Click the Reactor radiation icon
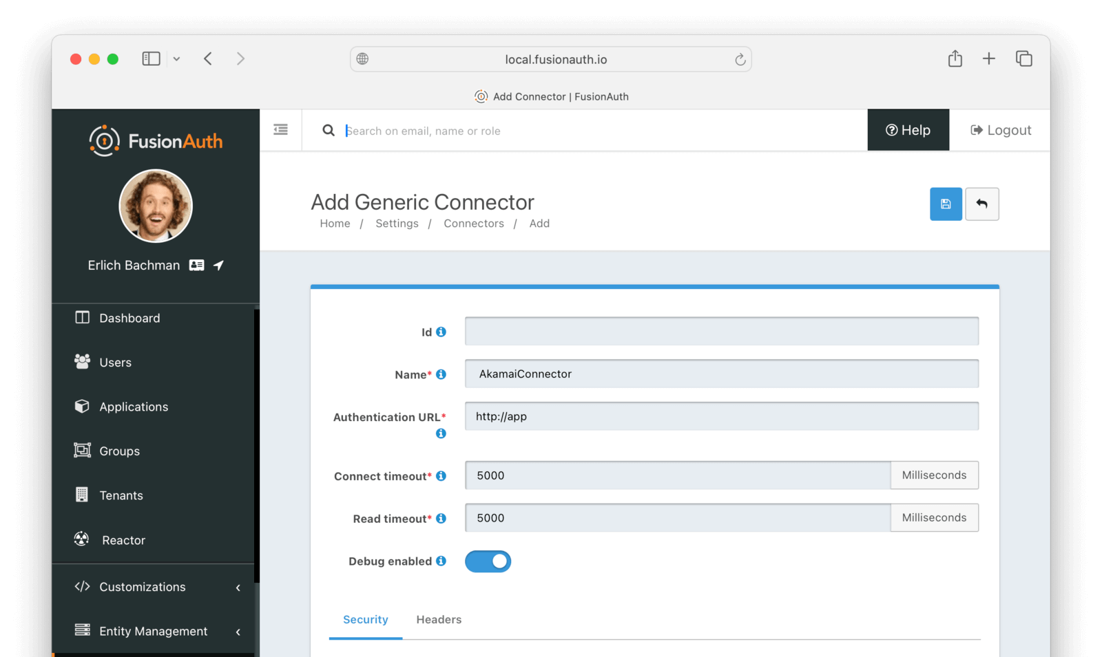The image size is (1102, 657). coord(82,539)
